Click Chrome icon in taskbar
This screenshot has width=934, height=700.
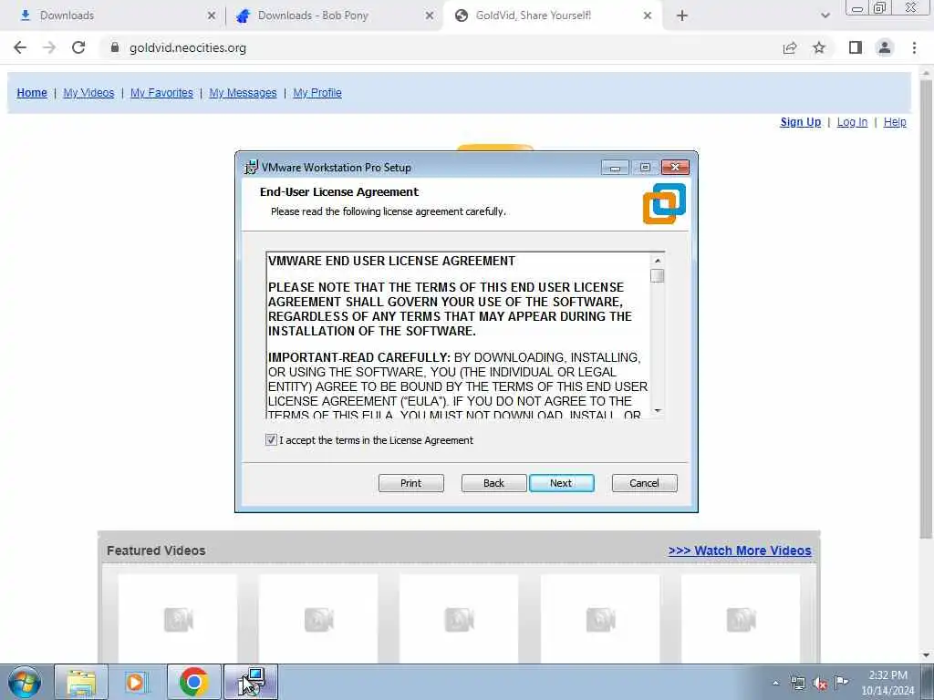[x=193, y=682]
